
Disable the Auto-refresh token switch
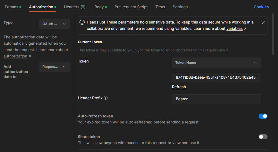(x=263, y=116)
